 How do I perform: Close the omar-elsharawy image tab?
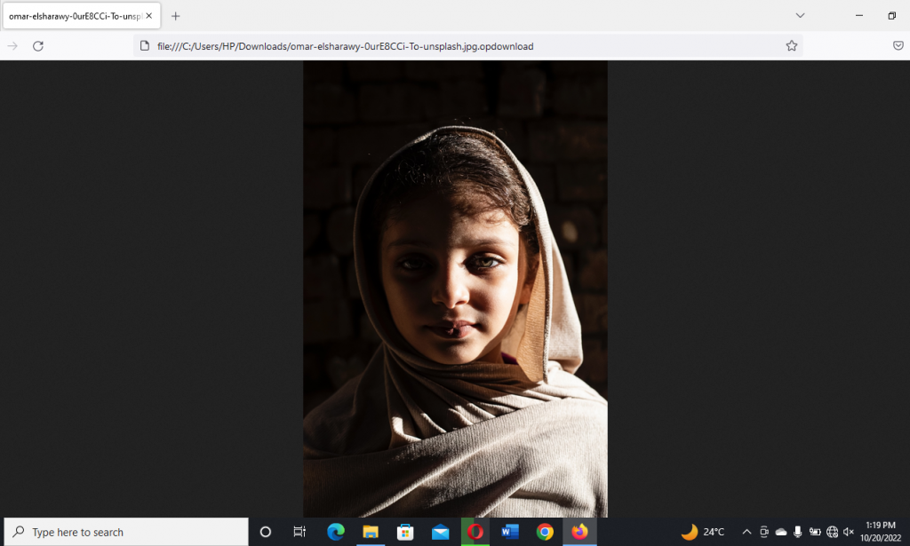pos(150,16)
